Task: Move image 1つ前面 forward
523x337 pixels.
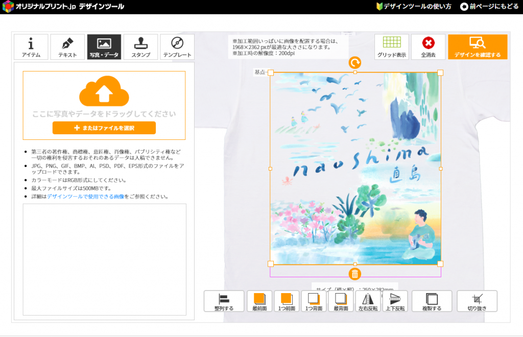Action: tap(287, 301)
